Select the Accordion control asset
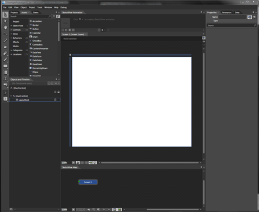Screen dimensions: 259x212 point(37,21)
